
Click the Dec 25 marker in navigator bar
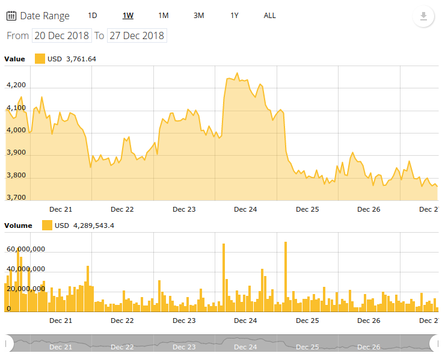click(x=307, y=347)
